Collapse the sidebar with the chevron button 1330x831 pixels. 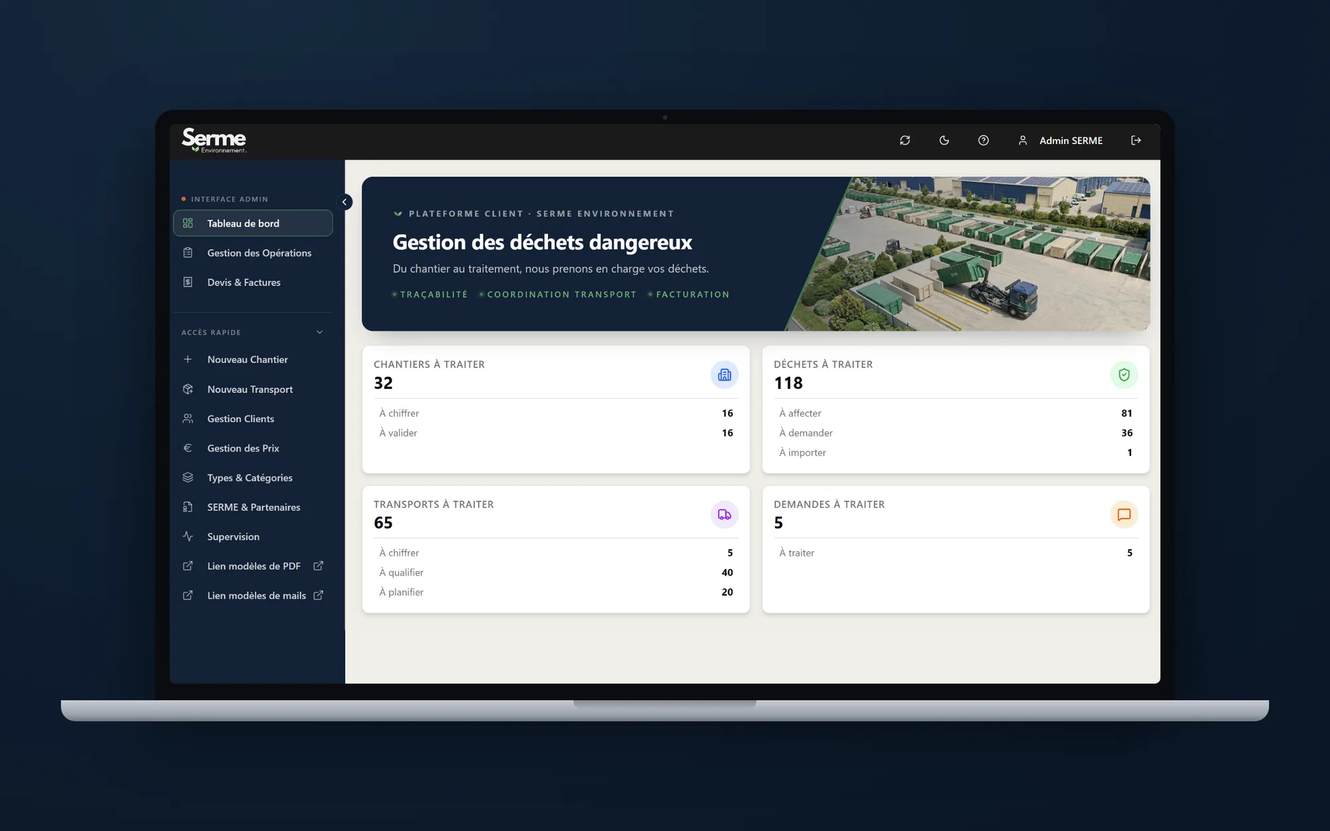pos(344,202)
